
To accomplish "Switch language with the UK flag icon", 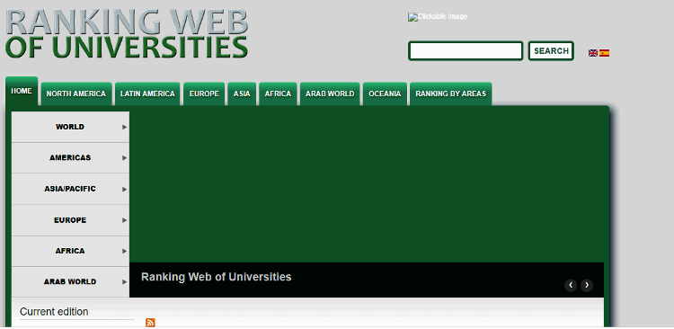I will pos(593,53).
